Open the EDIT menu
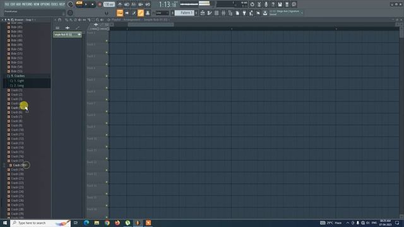 [x=13, y=4]
